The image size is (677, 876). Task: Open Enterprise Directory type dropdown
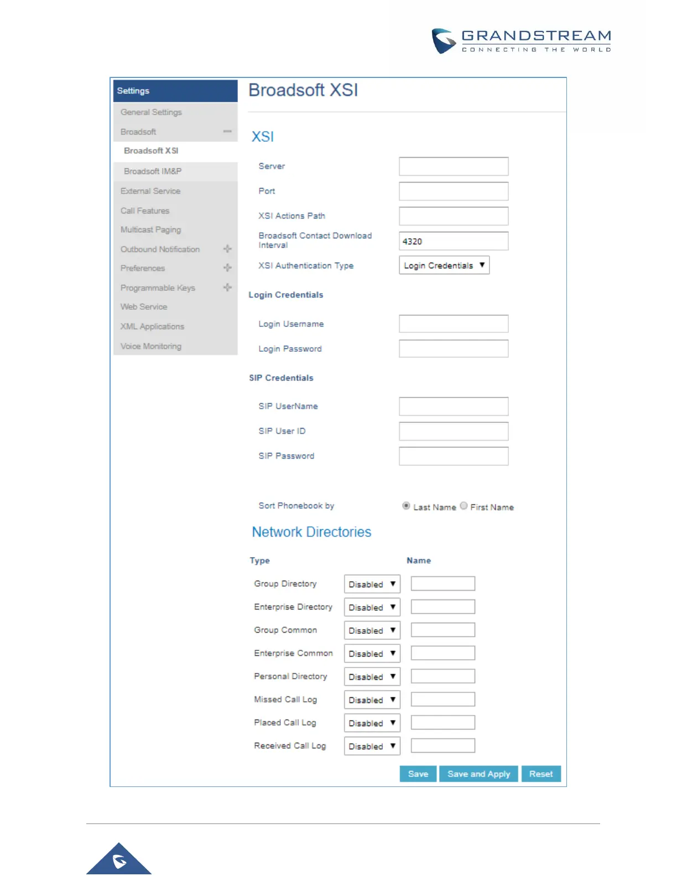372,607
